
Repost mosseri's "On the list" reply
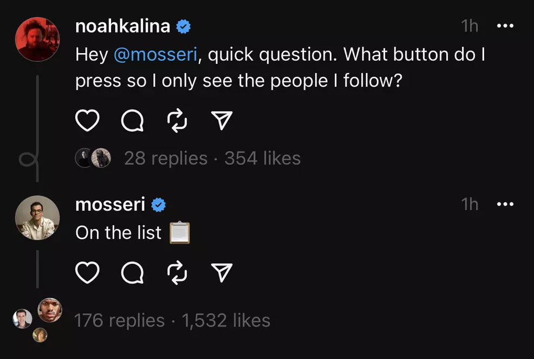pyautogui.click(x=177, y=273)
